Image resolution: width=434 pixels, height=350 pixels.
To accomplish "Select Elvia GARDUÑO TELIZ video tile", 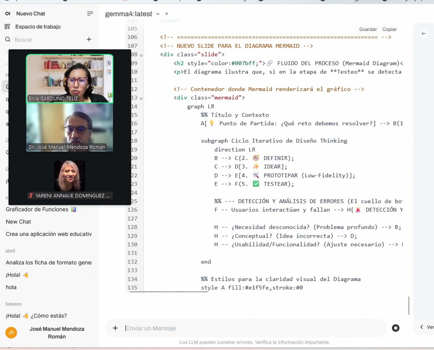I will (70, 78).
